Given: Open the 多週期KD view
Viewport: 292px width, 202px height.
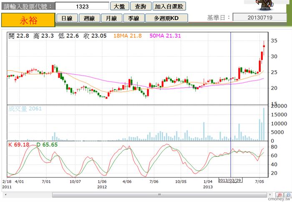Looking at the screenshot, I should (x=166, y=18).
